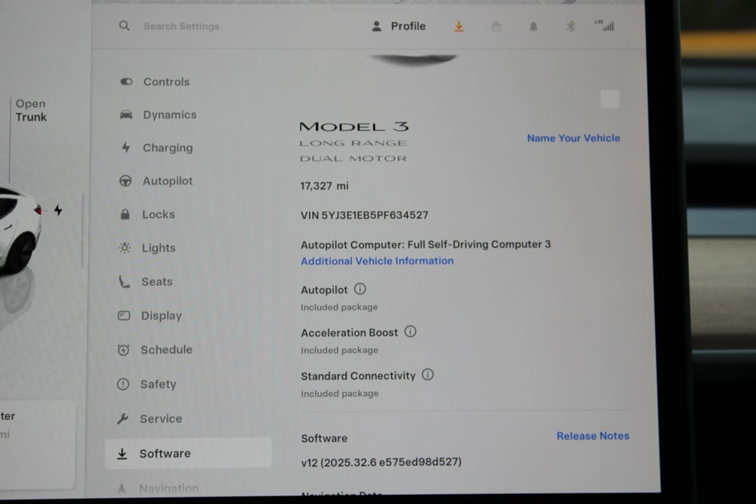Click the orange software download icon

[x=459, y=26]
